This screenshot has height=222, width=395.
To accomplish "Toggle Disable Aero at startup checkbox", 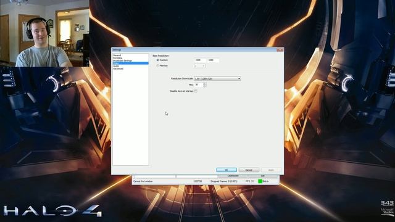I will (196, 91).
